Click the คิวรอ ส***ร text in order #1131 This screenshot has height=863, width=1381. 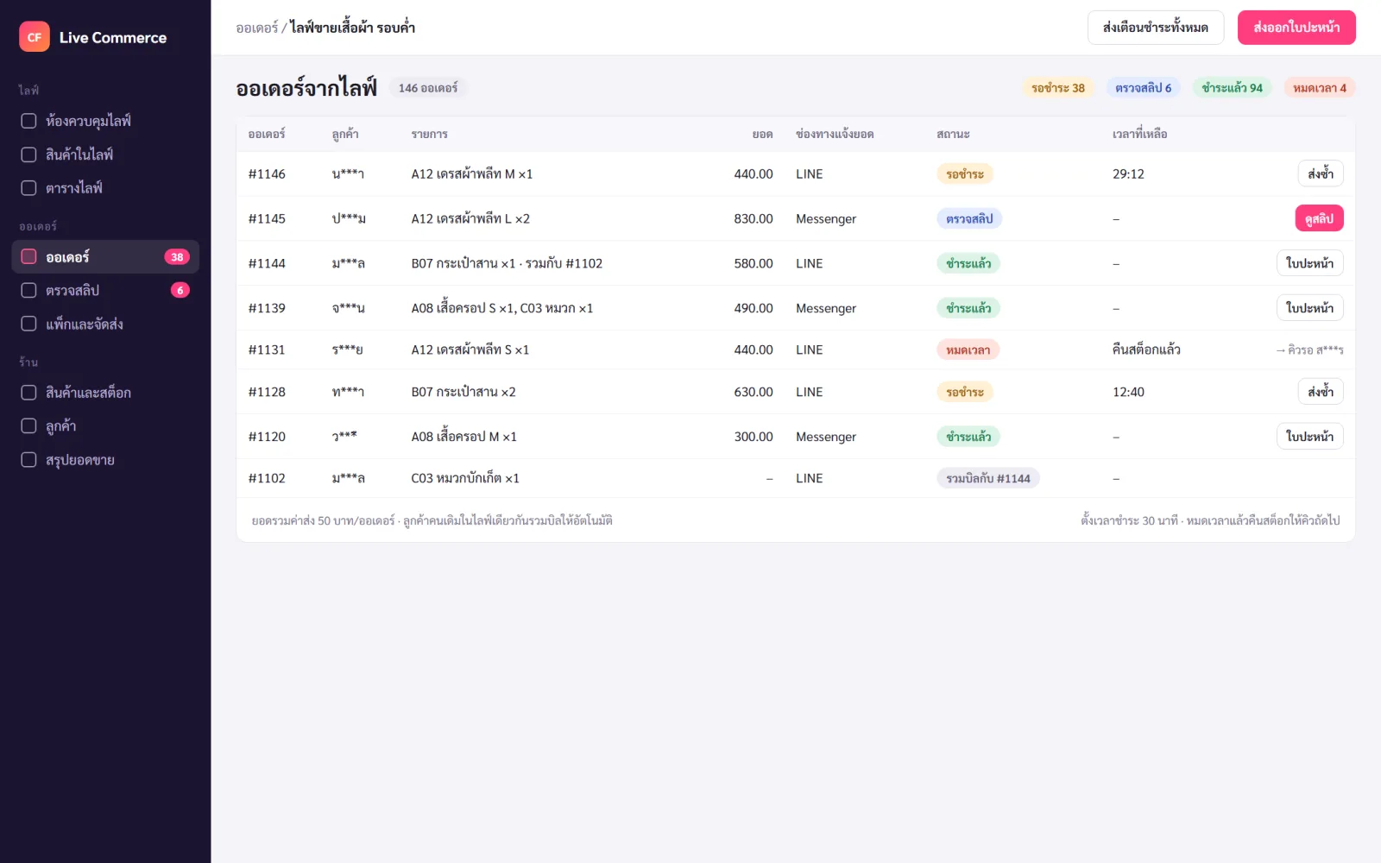1309,350
